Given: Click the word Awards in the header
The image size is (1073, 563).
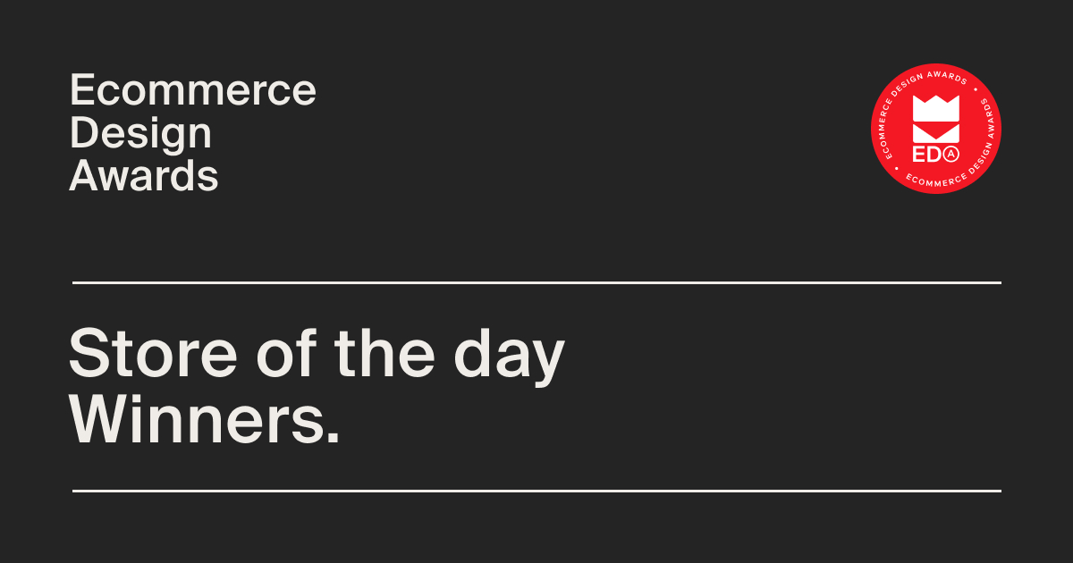Looking at the screenshot, I should pos(144,176).
